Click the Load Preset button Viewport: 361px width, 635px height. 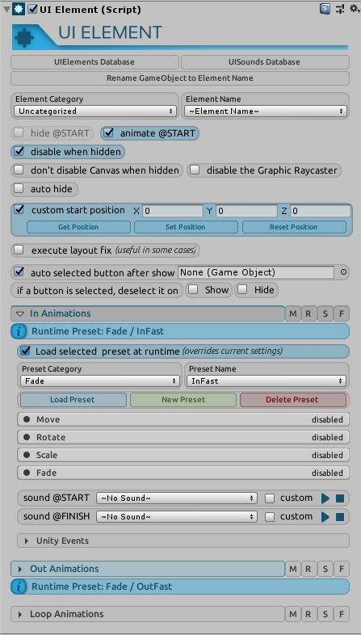coord(73,400)
